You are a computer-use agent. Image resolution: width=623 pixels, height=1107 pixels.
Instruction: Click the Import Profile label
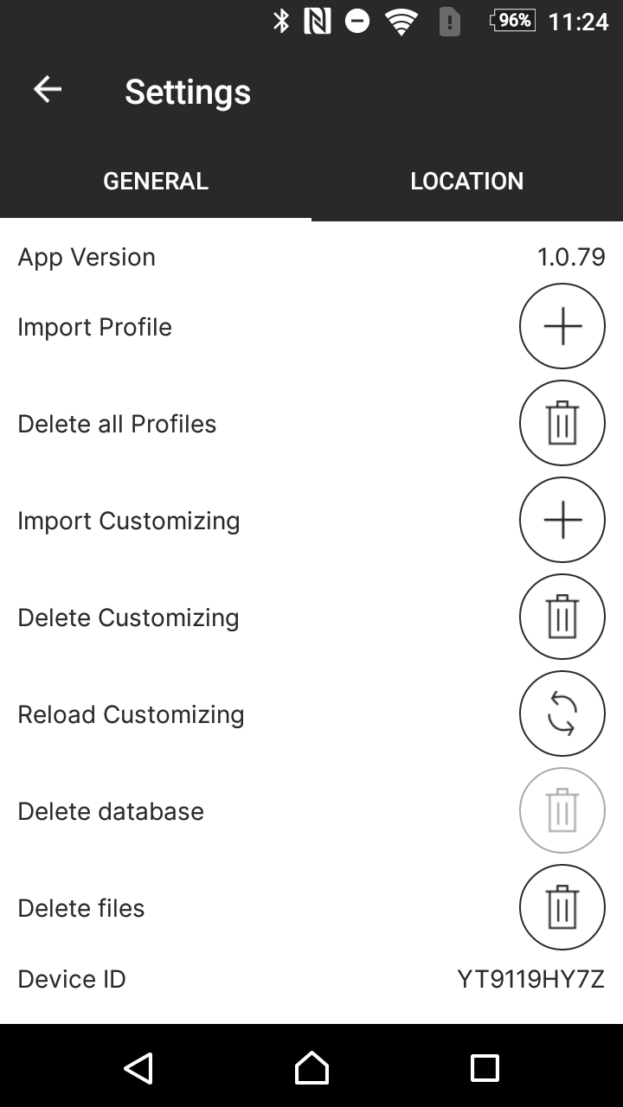[95, 327]
